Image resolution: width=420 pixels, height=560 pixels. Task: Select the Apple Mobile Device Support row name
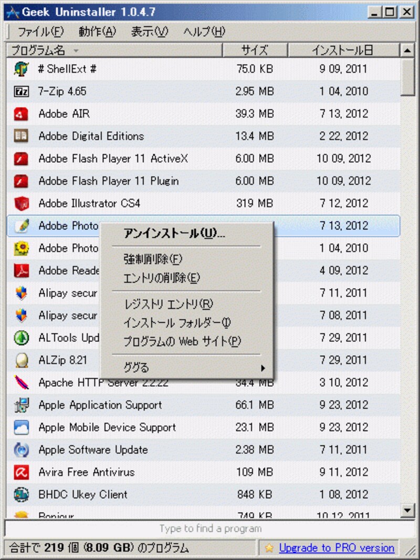pyautogui.click(x=107, y=428)
